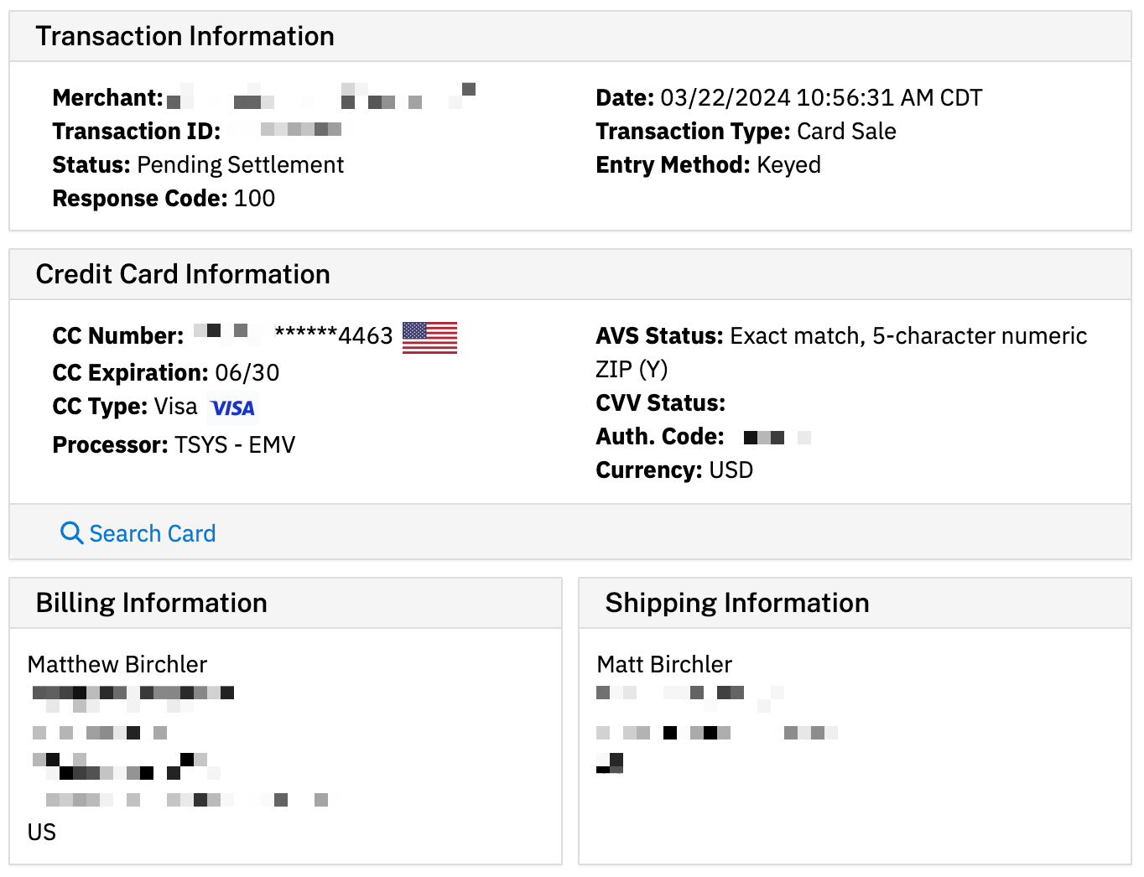Open the Search Card link
The image size is (1144, 877).
pyautogui.click(x=152, y=533)
